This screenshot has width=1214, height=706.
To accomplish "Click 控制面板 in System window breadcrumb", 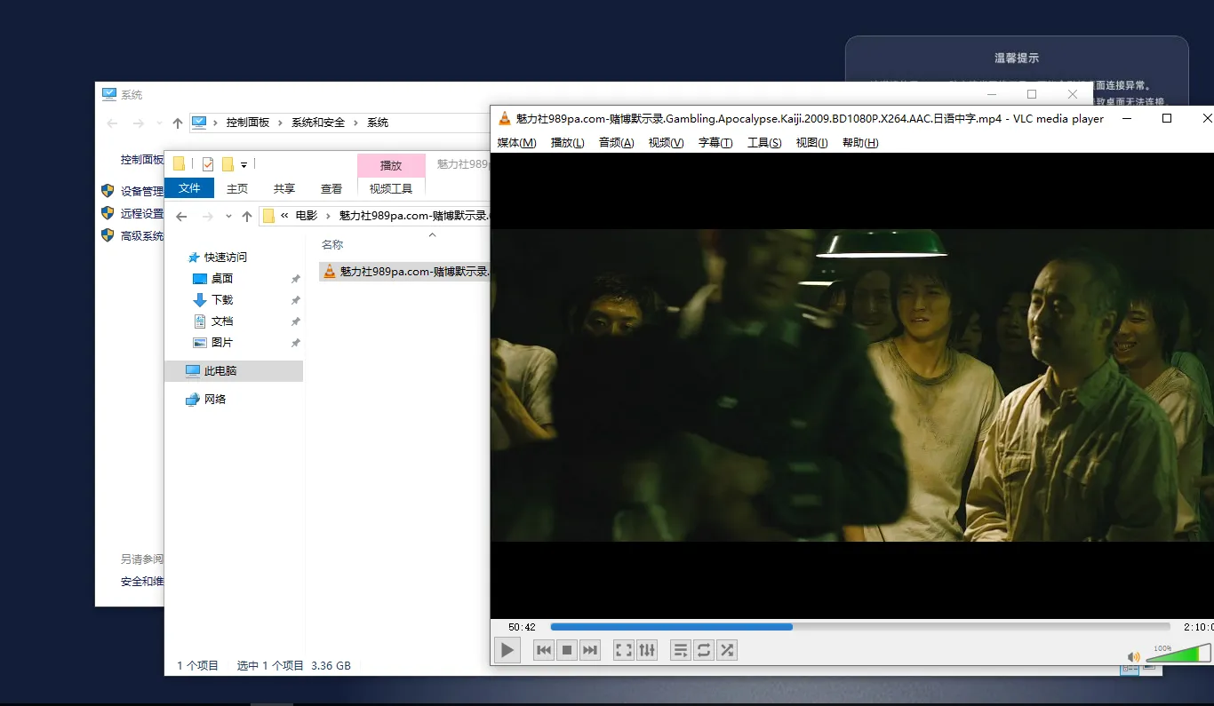I will [x=247, y=123].
